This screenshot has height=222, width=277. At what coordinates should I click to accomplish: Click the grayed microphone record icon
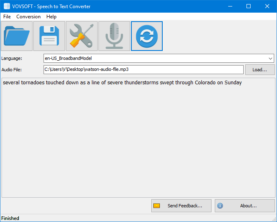(114, 36)
